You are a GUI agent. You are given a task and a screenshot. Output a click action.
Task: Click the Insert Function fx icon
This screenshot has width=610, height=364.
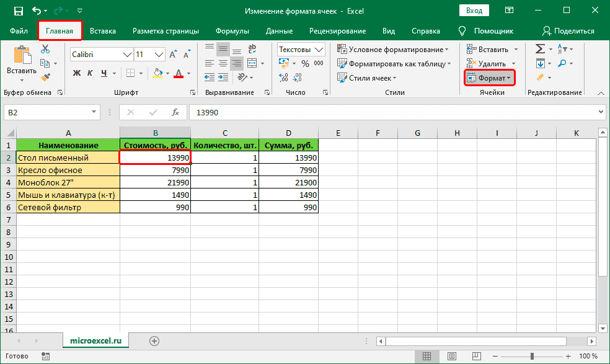click(x=175, y=112)
